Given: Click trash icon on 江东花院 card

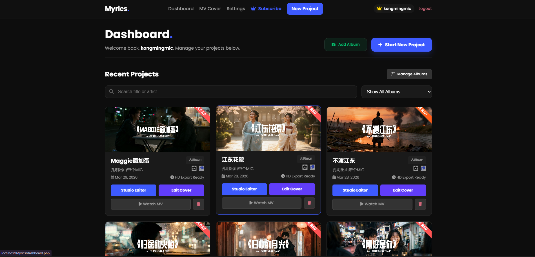Looking at the screenshot, I should coord(309,203).
